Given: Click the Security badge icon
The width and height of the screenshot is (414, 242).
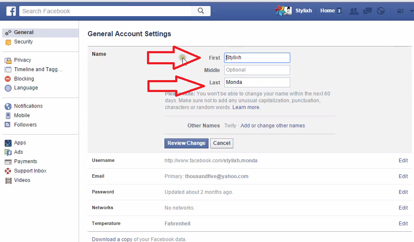Looking at the screenshot, I should click(x=8, y=42).
